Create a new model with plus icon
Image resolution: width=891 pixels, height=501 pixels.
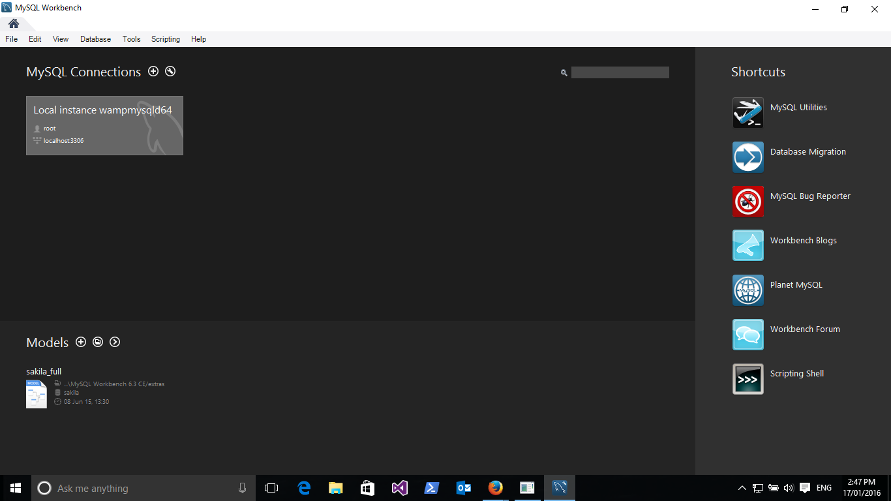click(x=81, y=342)
